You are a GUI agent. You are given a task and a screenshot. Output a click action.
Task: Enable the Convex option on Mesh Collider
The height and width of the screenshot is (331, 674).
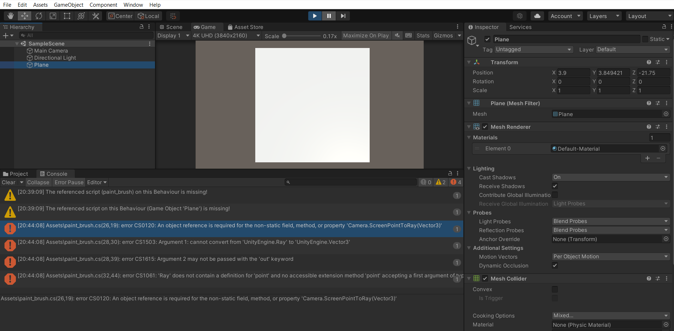click(x=555, y=289)
